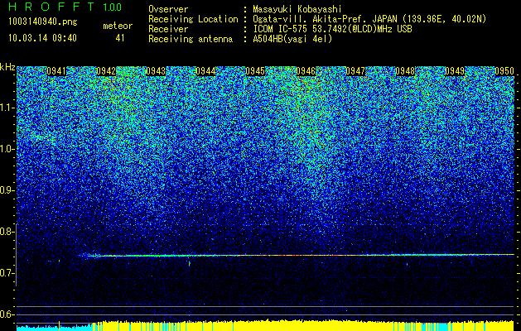Click the 0.6 frequency axis label

coord(7,314)
